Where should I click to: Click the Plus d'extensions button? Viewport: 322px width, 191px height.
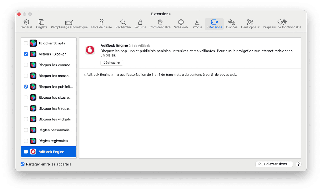[x=274, y=164]
